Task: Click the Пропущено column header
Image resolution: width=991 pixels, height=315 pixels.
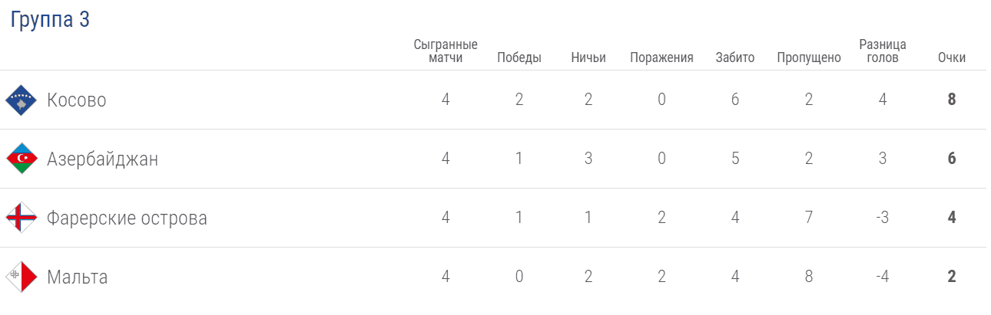Action: click(x=809, y=58)
